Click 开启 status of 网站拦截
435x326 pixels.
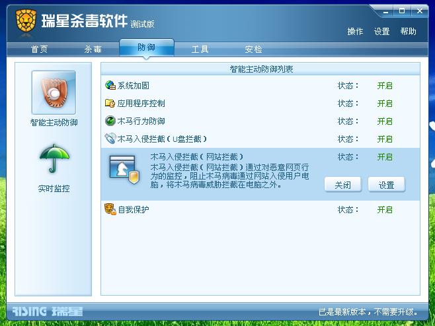[385, 157]
